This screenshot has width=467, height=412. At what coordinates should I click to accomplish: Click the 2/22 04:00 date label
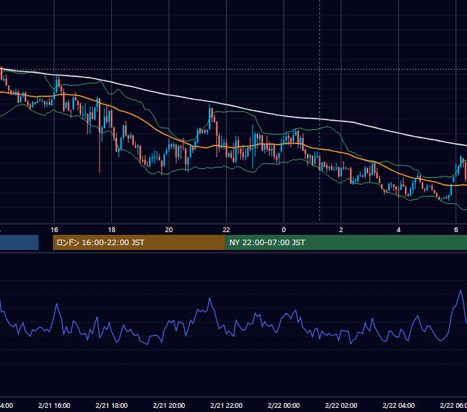pos(398,405)
